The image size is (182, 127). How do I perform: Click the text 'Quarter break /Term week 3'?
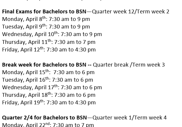pyautogui.click(x=129, y=65)
